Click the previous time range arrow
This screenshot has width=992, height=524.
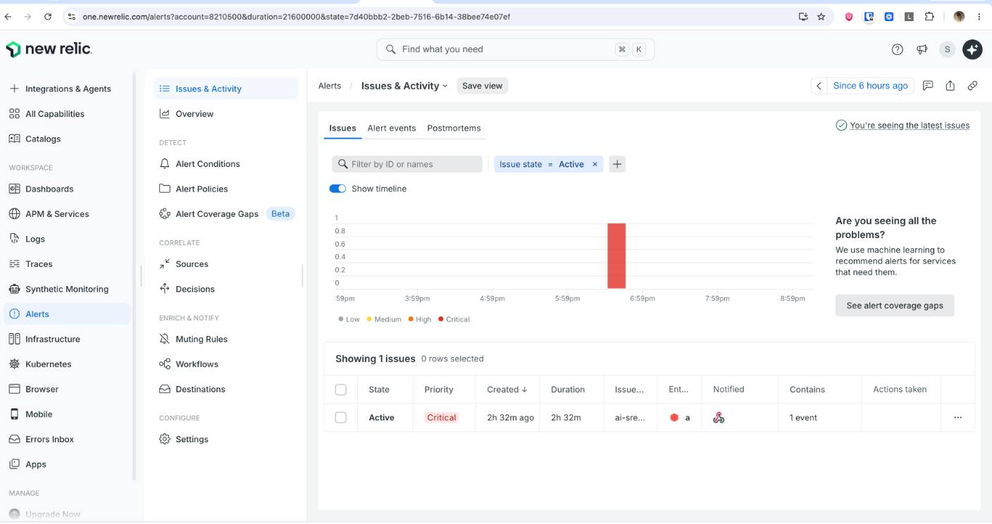(x=819, y=86)
